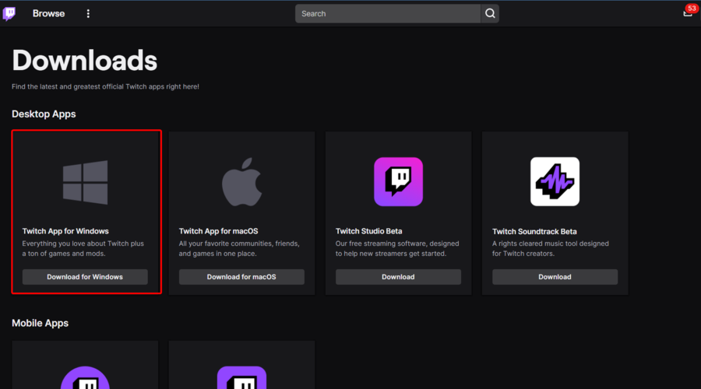This screenshot has height=389, width=701.
Task: Select the Twitch App for Windows title
Action: (x=65, y=231)
